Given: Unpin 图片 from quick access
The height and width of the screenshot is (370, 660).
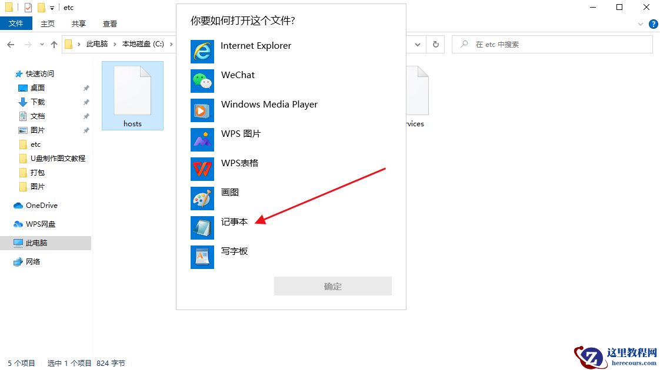Looking at the screenshot, I should tap(86, 130).
